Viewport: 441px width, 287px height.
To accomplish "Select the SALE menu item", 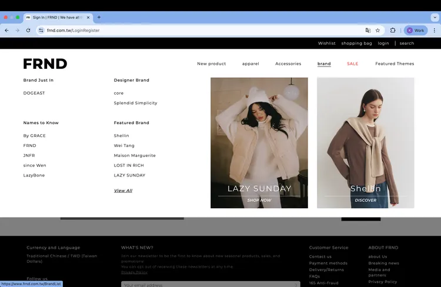I will click(x=352, y=64).
